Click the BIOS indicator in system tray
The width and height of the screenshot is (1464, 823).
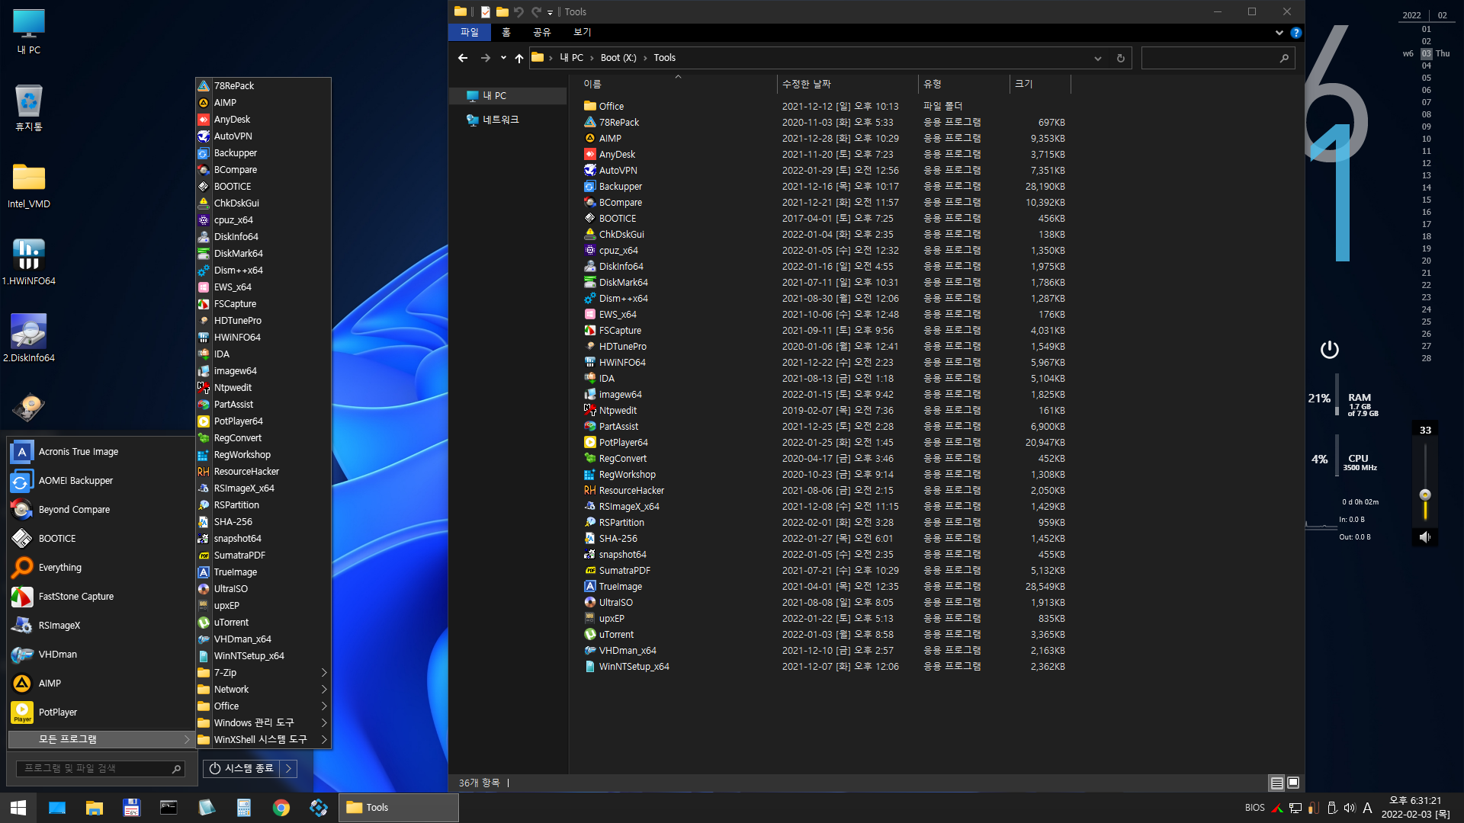pos(1254,808)
